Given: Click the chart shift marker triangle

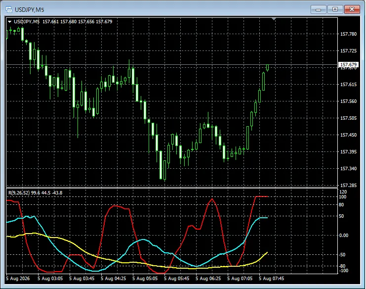Looking at the screenshot, I should pyautogui.click(x=274, y=19).
